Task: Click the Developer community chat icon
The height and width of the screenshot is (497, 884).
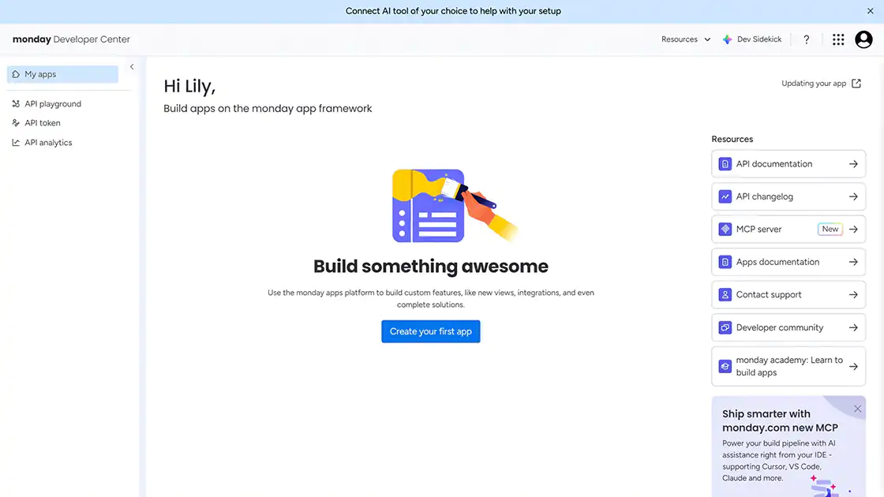Action: pyautogui.click(x=725, y=327)
